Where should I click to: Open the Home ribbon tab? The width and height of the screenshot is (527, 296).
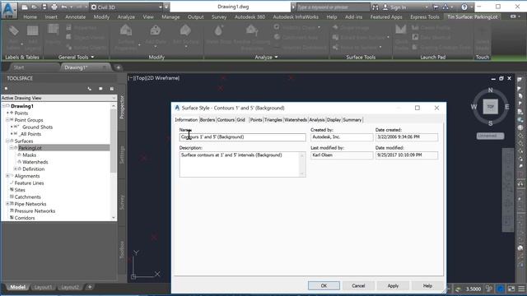[x=30, y=16]
